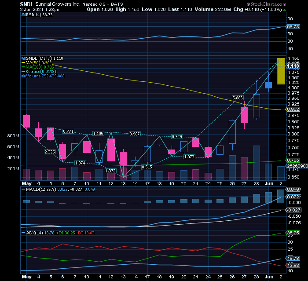Screen dimensions: 308x281
Task: Click the blue dash before MACD(12,26,9) legend
Action: 23,190
